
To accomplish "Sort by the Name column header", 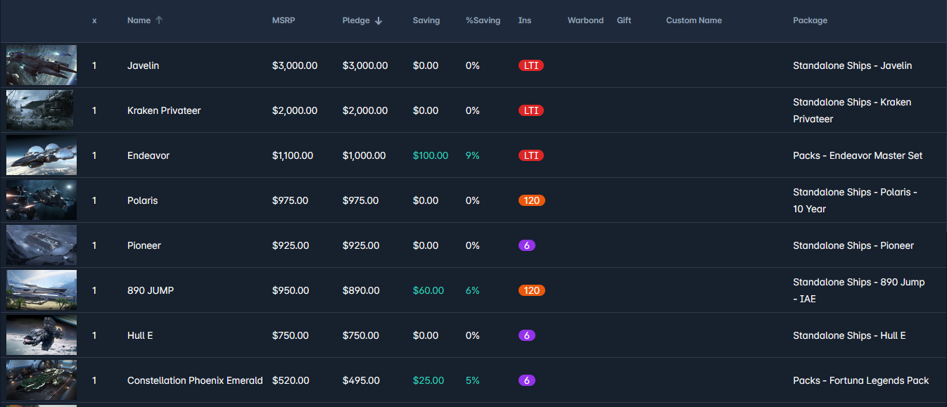I will [139, 20].
